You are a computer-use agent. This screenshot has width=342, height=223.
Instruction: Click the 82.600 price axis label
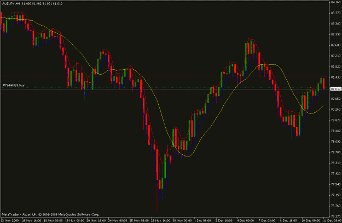(x=335, y=45)
